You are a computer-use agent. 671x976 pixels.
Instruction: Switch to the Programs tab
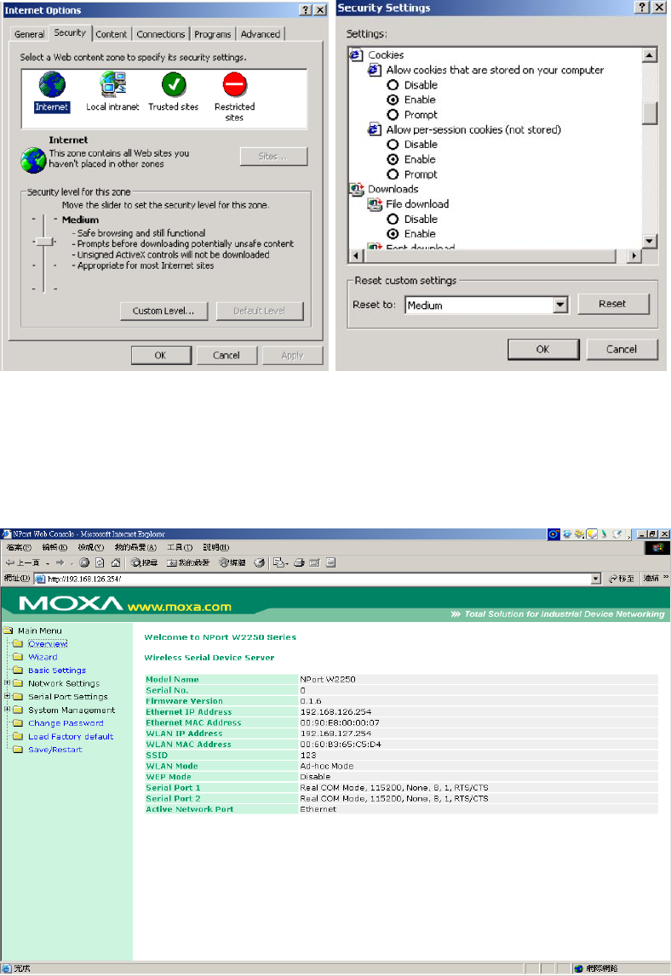[x=212, y=34]
